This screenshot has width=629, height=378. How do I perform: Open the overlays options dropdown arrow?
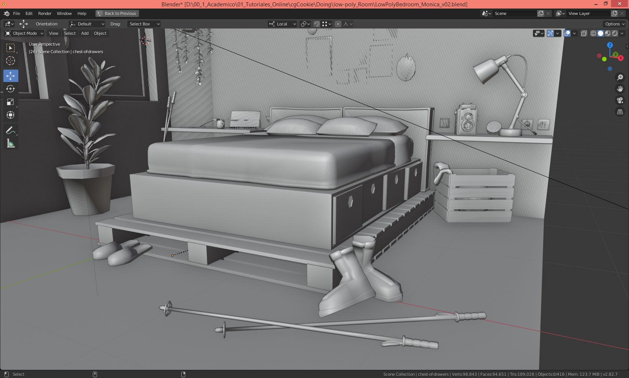point(574,33)
